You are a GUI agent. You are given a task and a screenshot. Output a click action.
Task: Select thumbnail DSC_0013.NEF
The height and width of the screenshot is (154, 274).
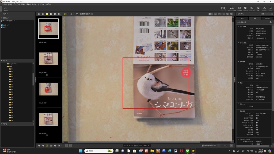[48, 89]
